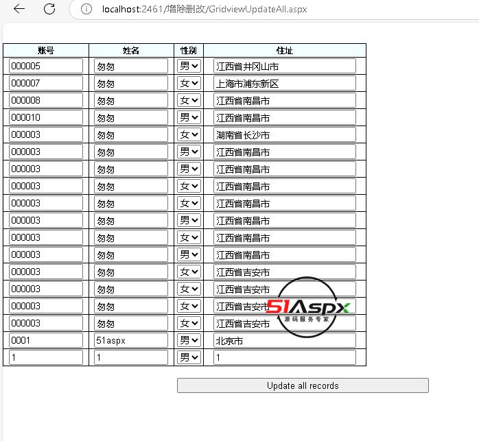This screenshot has height=441, width=479.
Task: Edit the address field 江西省井冈山市
Action: point(285,66)
